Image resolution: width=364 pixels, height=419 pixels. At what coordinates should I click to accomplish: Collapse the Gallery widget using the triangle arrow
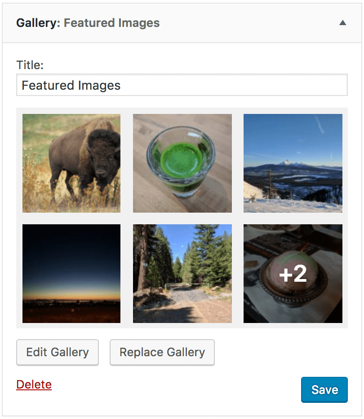pos(342,23)
